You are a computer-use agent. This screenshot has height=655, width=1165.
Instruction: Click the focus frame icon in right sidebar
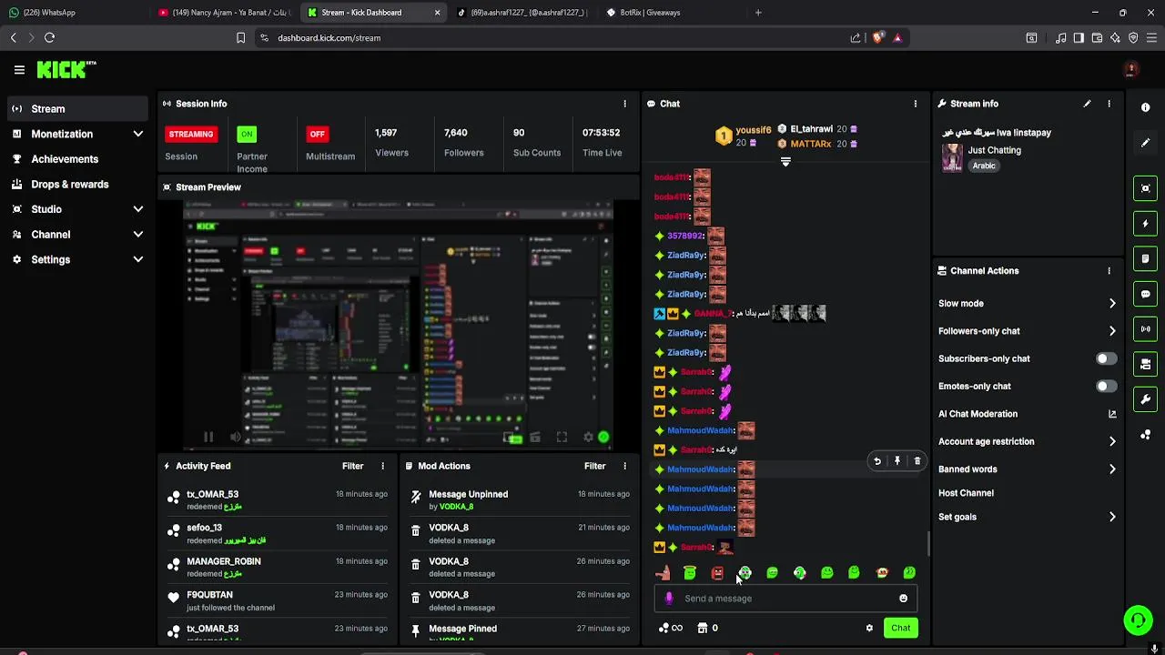pyautogui.click(x=1145, y=188)
